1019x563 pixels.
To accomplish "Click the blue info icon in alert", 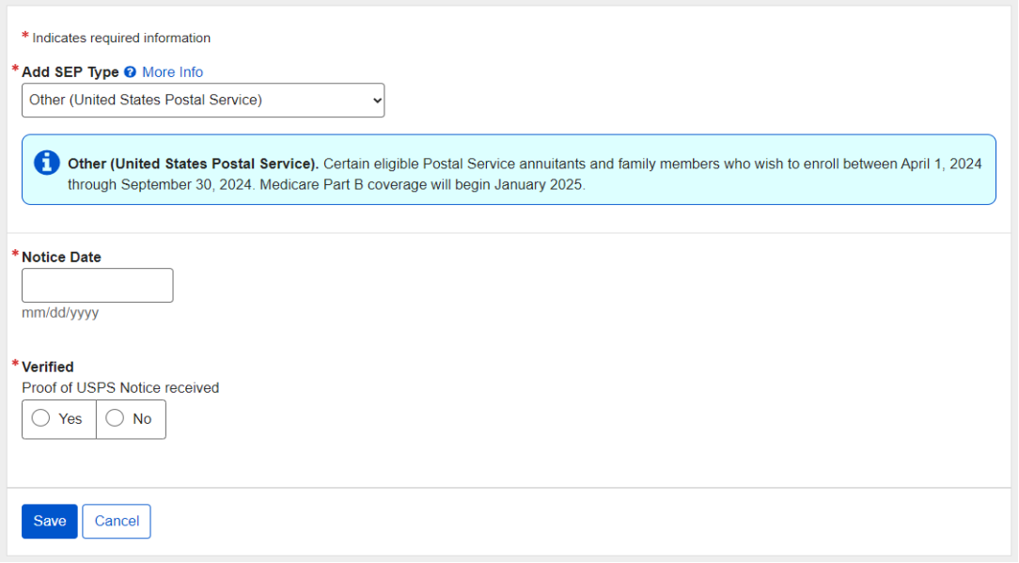I will click(x=46, y=163).
